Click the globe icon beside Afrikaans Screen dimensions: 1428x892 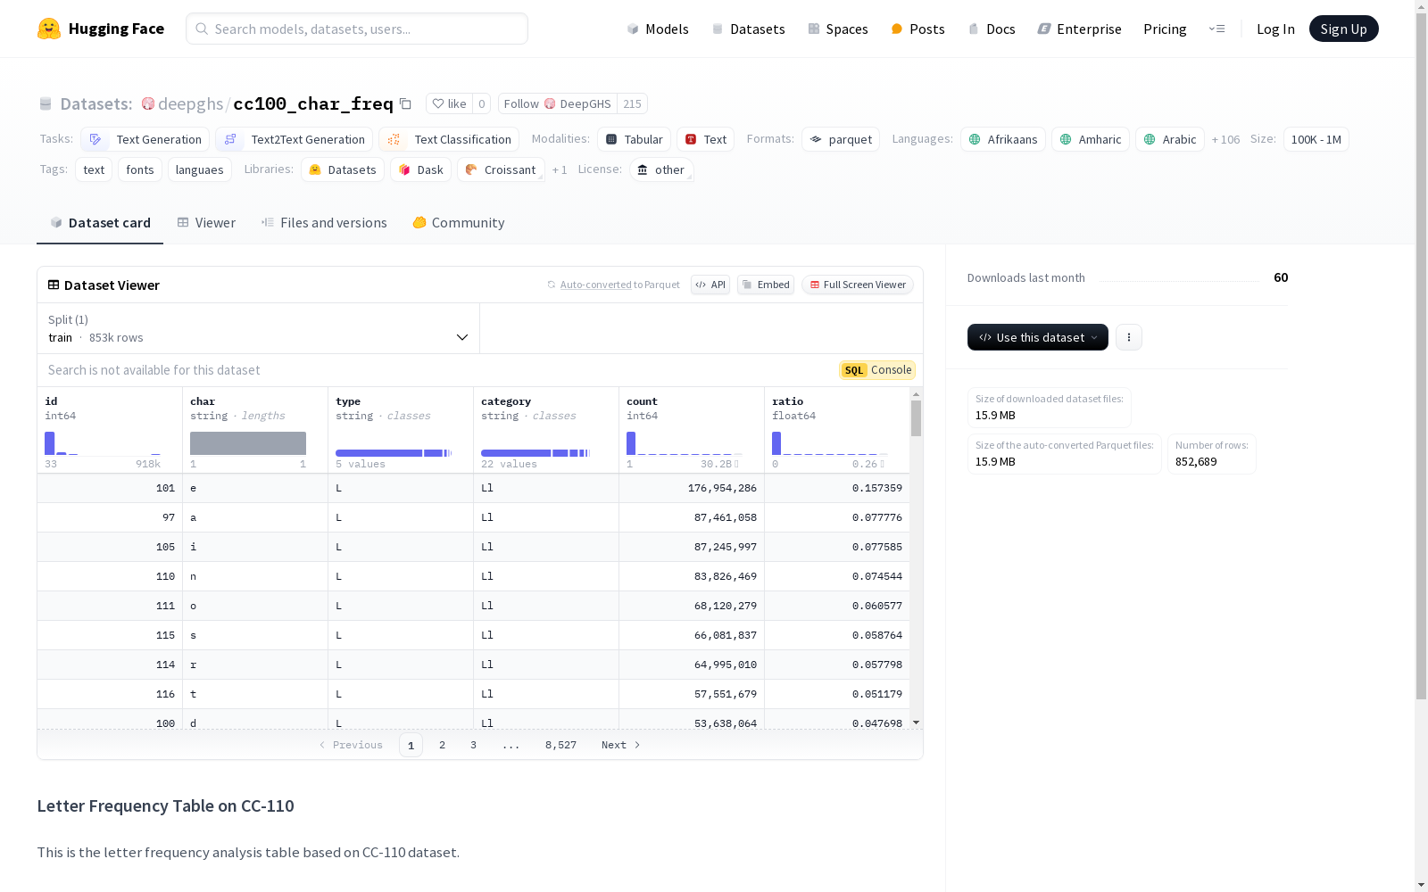pos(975,139)
